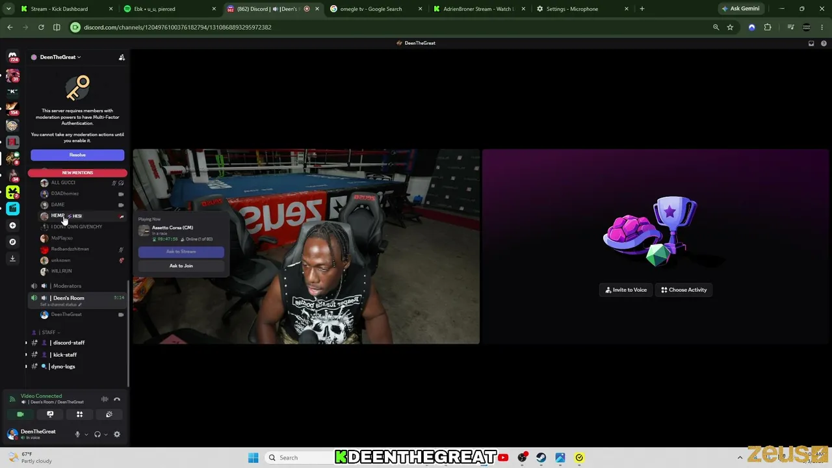The height and width of the screenshot is (468, 832).
Task: Open Chrome split view icon beside reload
Action: click(57, 27)
